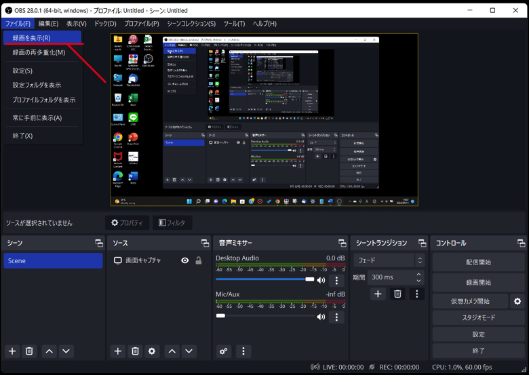The image size is (529, 375).
Task: Choose 設定フォルダを表示 menu entry
Action: 43,85
